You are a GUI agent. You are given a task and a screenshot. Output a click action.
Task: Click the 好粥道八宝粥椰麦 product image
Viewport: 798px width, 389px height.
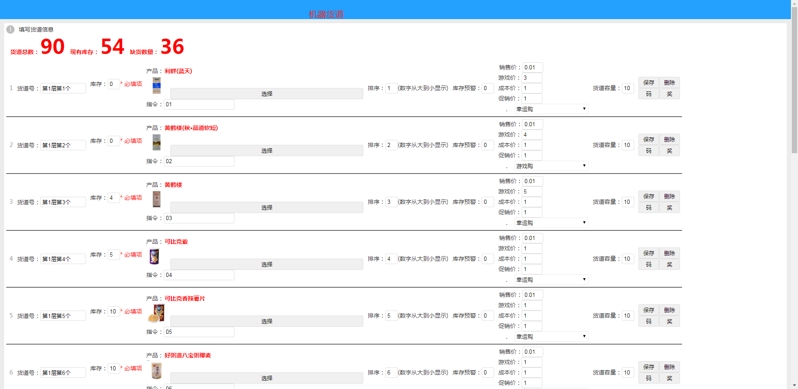(157, 370)
